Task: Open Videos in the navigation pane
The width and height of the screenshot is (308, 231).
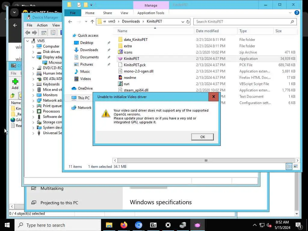Action: (x=85, y=79)
